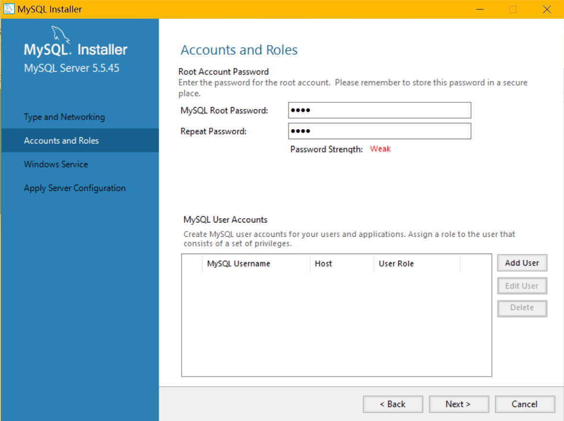This screenshot has height=421, width=564.
Task: Go to the Type and Networking step
Action: tap(64, 117)
